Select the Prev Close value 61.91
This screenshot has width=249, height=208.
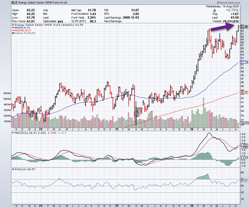pos(31,21)
